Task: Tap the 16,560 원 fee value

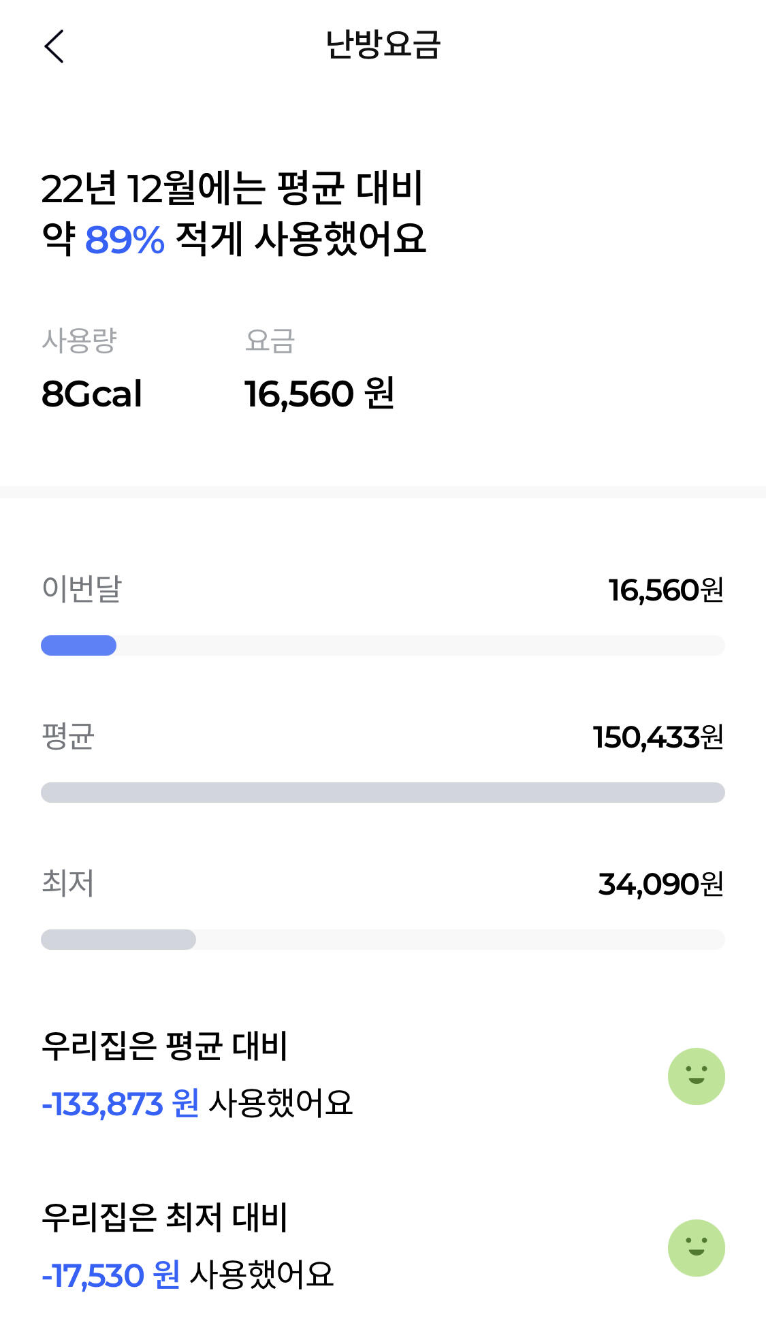Action: pos(319,394)
